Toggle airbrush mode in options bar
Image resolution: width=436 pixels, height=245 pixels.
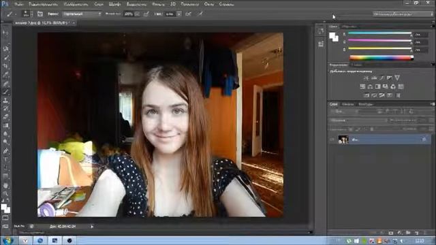[x=189, y=14]
